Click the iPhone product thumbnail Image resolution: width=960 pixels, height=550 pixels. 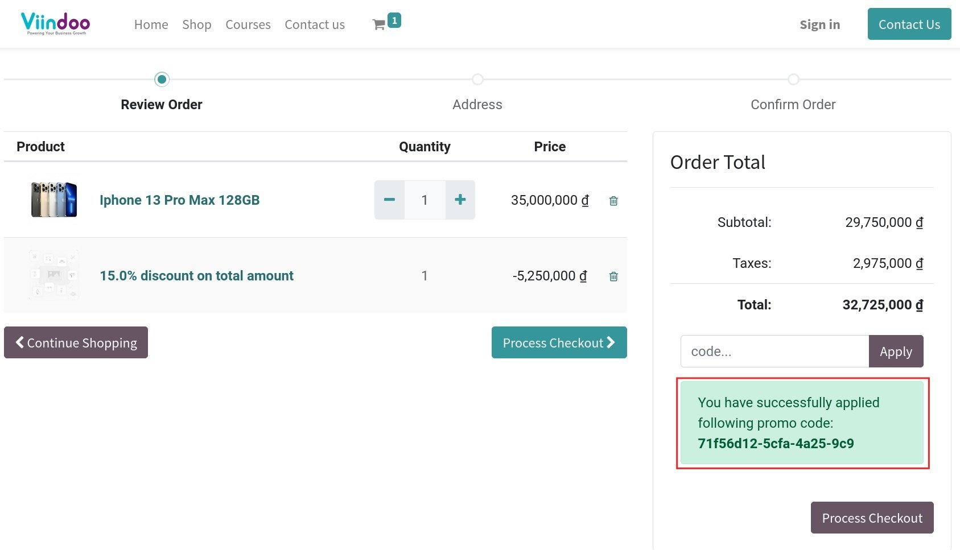pos(54,200)
